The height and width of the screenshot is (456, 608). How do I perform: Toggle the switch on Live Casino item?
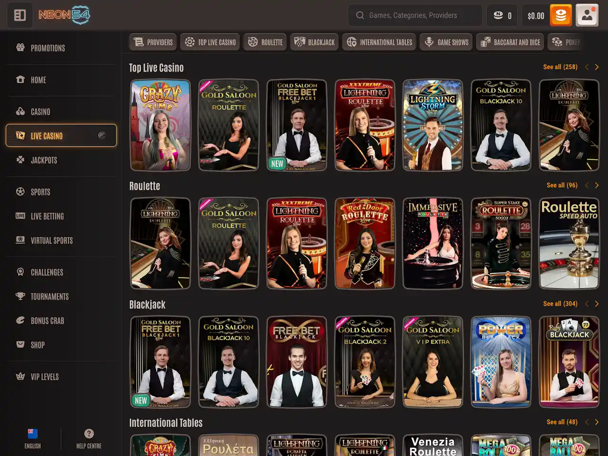[102, 135]
